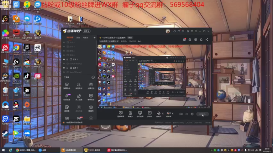This screenshot has width=273, height=153.
Task: Open the notification bell in room header
Action: pyautogui.click(x=201, y=39)
